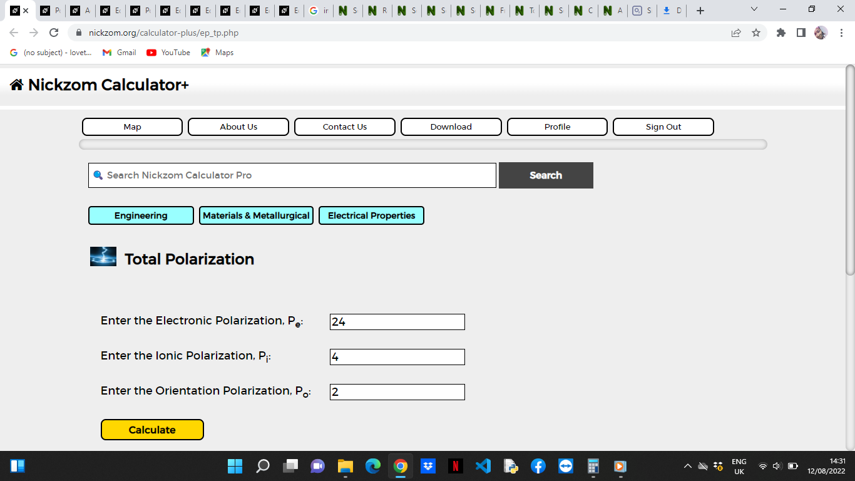
Task: Click the yellow Calculate button
Action: click(x=152, y=430)
